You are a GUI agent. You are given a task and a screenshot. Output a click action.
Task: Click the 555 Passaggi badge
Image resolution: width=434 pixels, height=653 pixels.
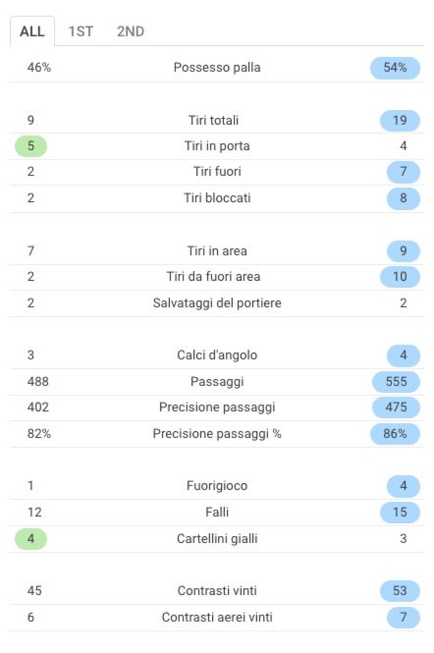click(396, 381)
